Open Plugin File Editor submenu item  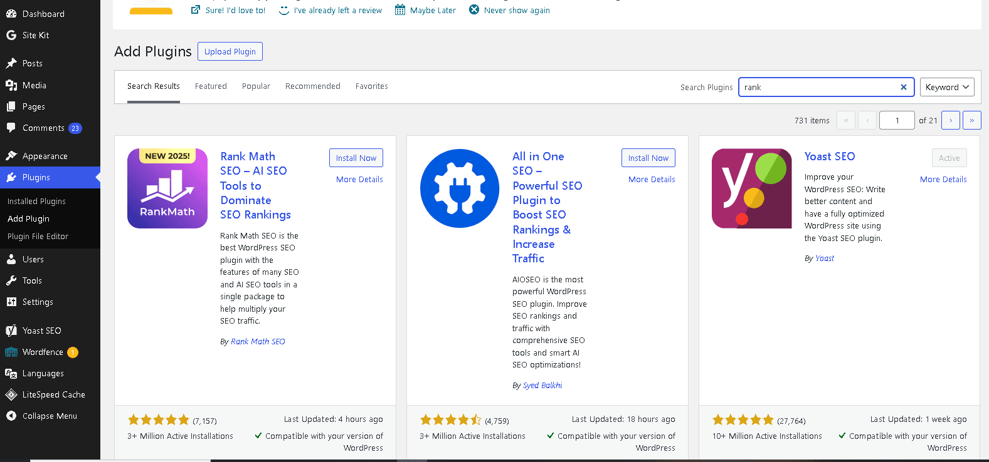[38, 236]
